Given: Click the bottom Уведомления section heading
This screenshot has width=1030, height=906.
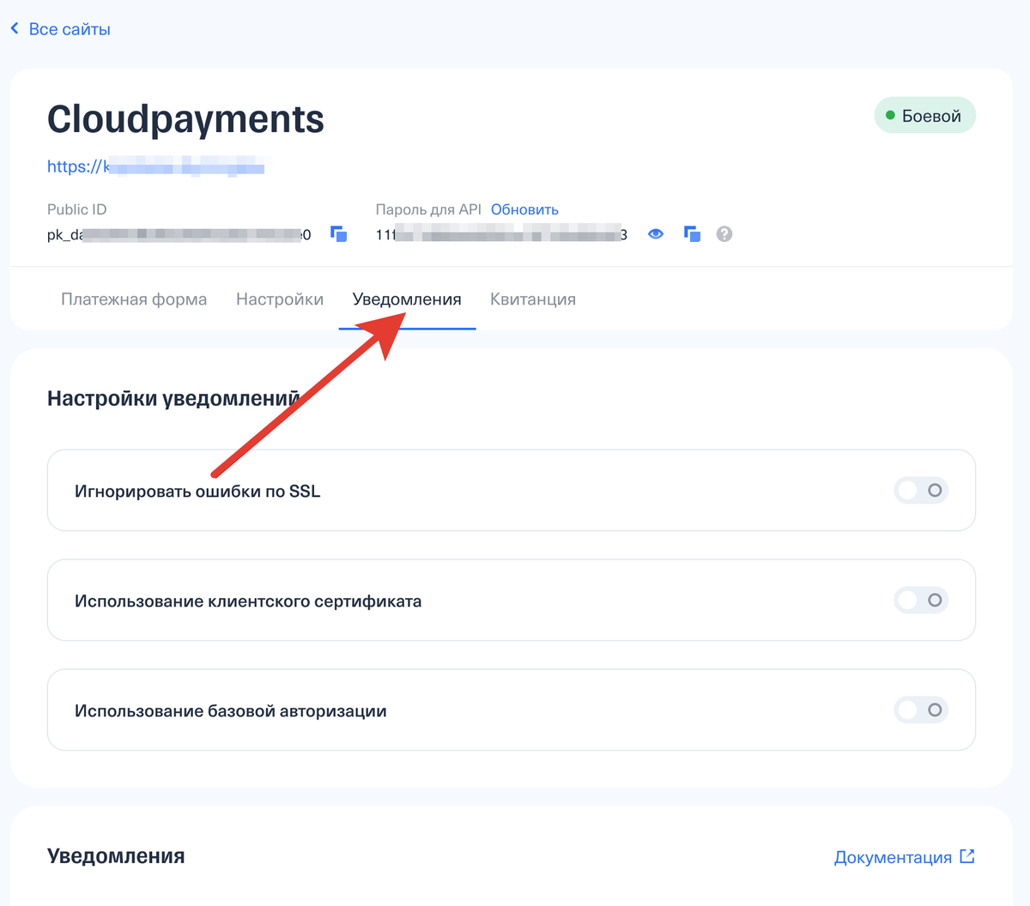Looking at the screenshot, I should [x=116, y=856].
